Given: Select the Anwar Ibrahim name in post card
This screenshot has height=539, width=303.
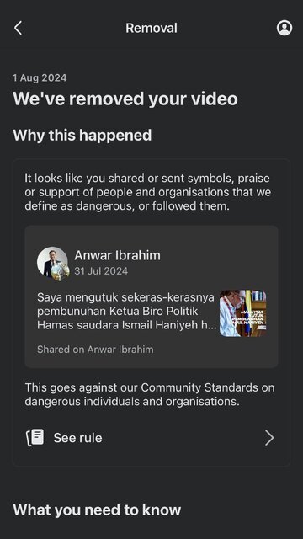Looking at the screenshot, I should (118, 255).
